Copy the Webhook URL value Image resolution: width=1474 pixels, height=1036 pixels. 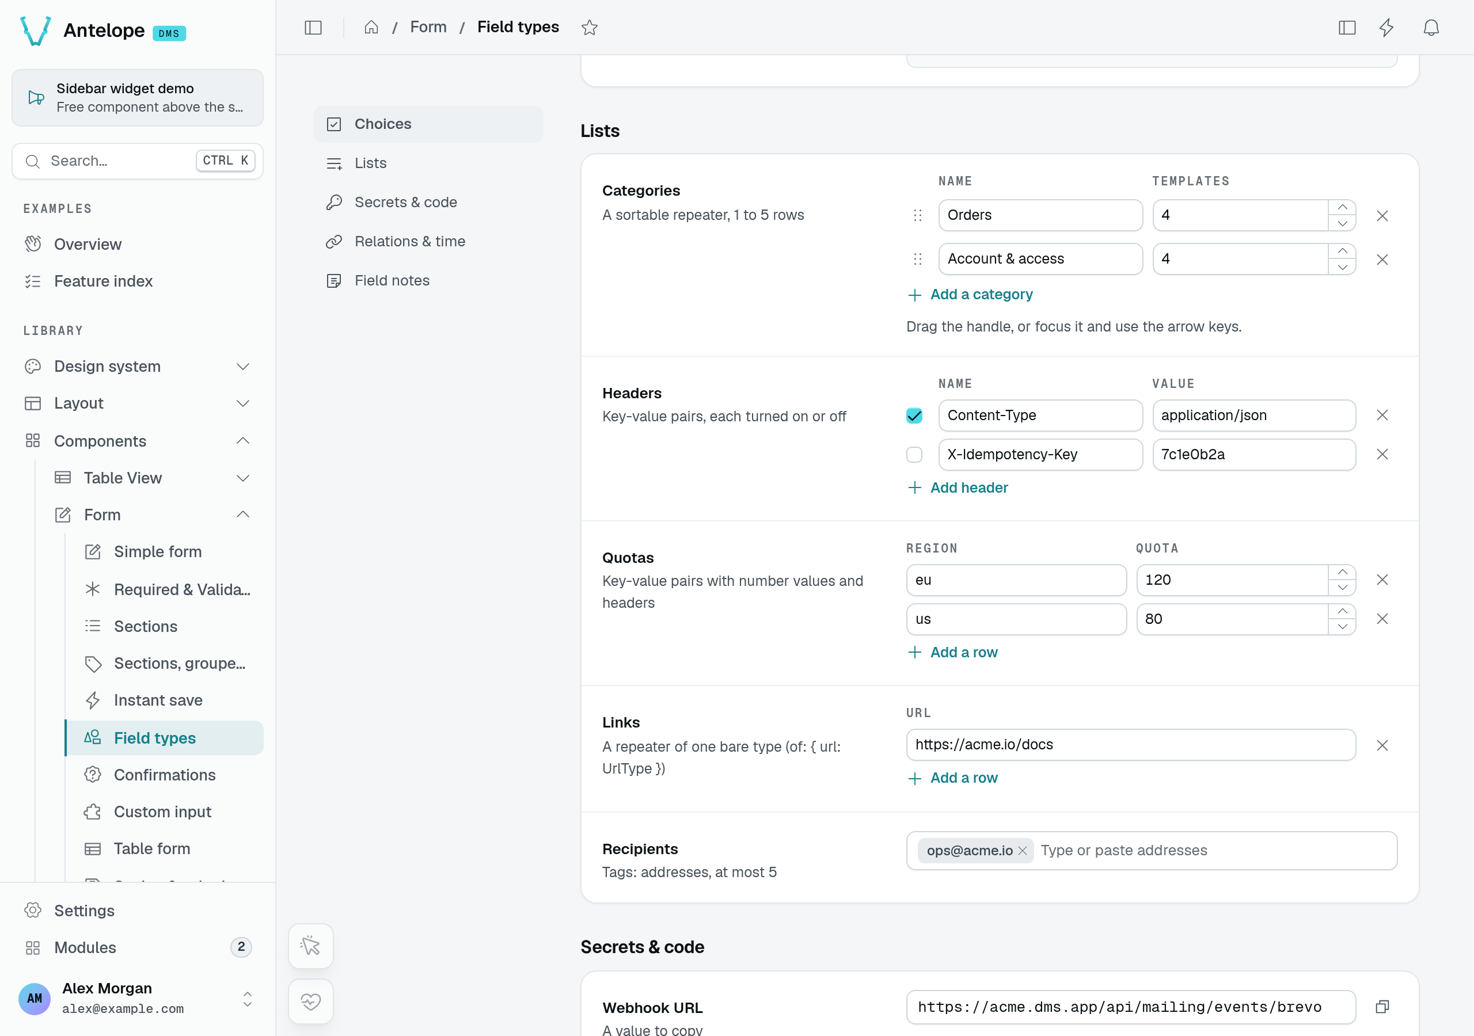tap(1382, 1007)
